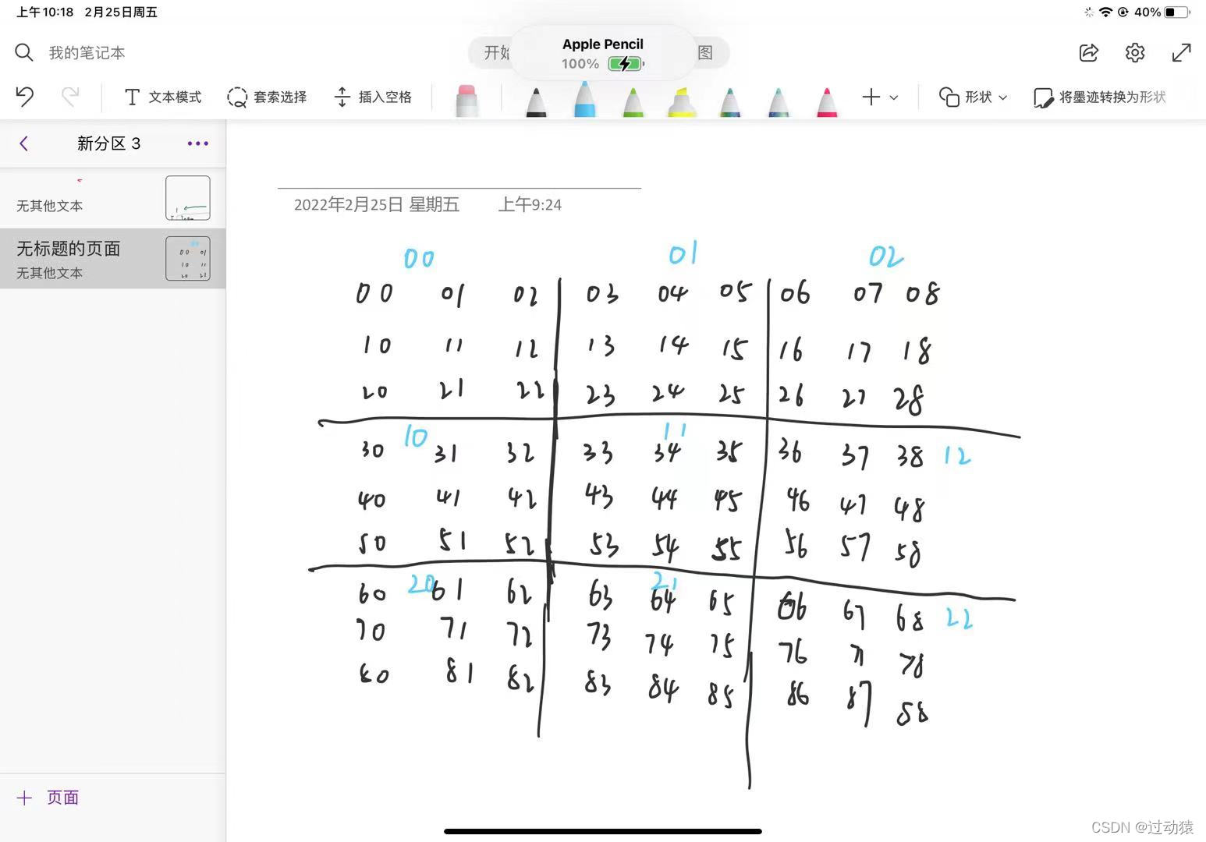The height and width of the screenshot is (842, 1206).
Task: Open the settings gear
Action: click(x=1135, y=52)
